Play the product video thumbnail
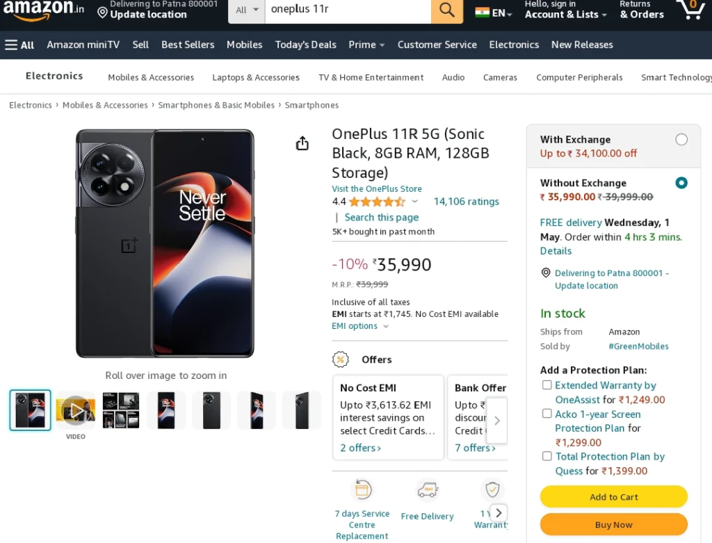 click(76, 410)
